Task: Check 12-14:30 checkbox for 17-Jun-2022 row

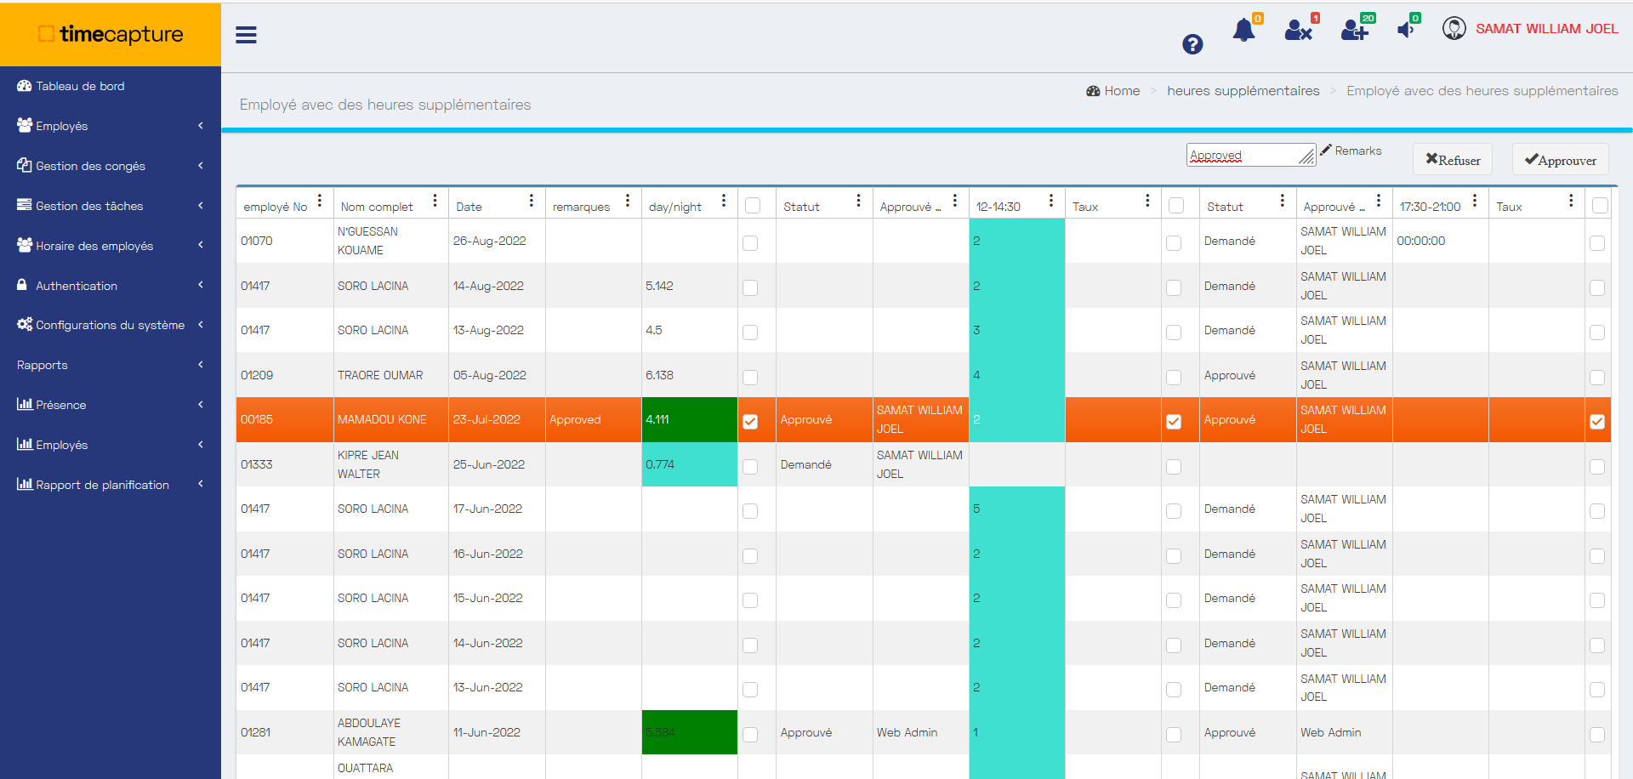Action: click(1174, 510)
